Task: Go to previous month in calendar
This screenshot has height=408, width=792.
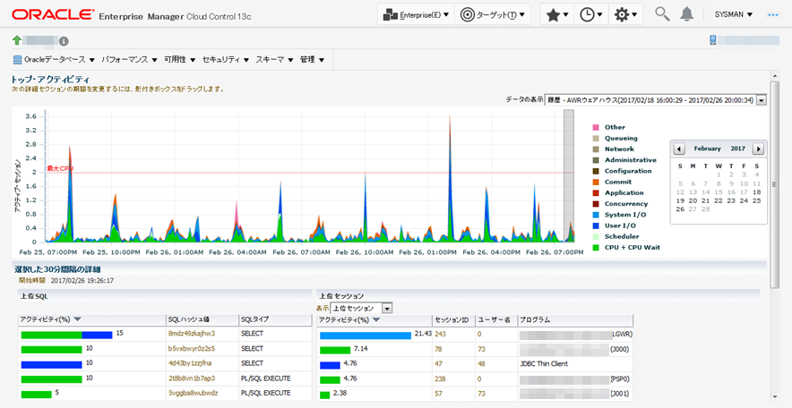Action: click(x=679, y=149)
